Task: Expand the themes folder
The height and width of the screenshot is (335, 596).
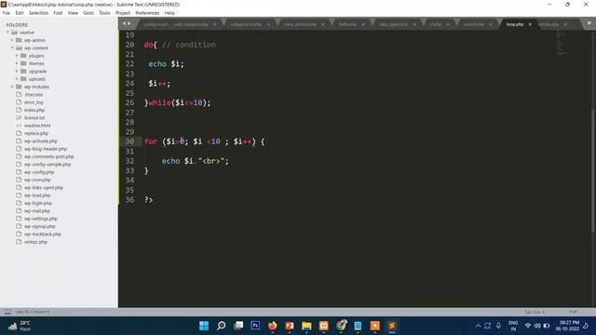Action: 17,63
